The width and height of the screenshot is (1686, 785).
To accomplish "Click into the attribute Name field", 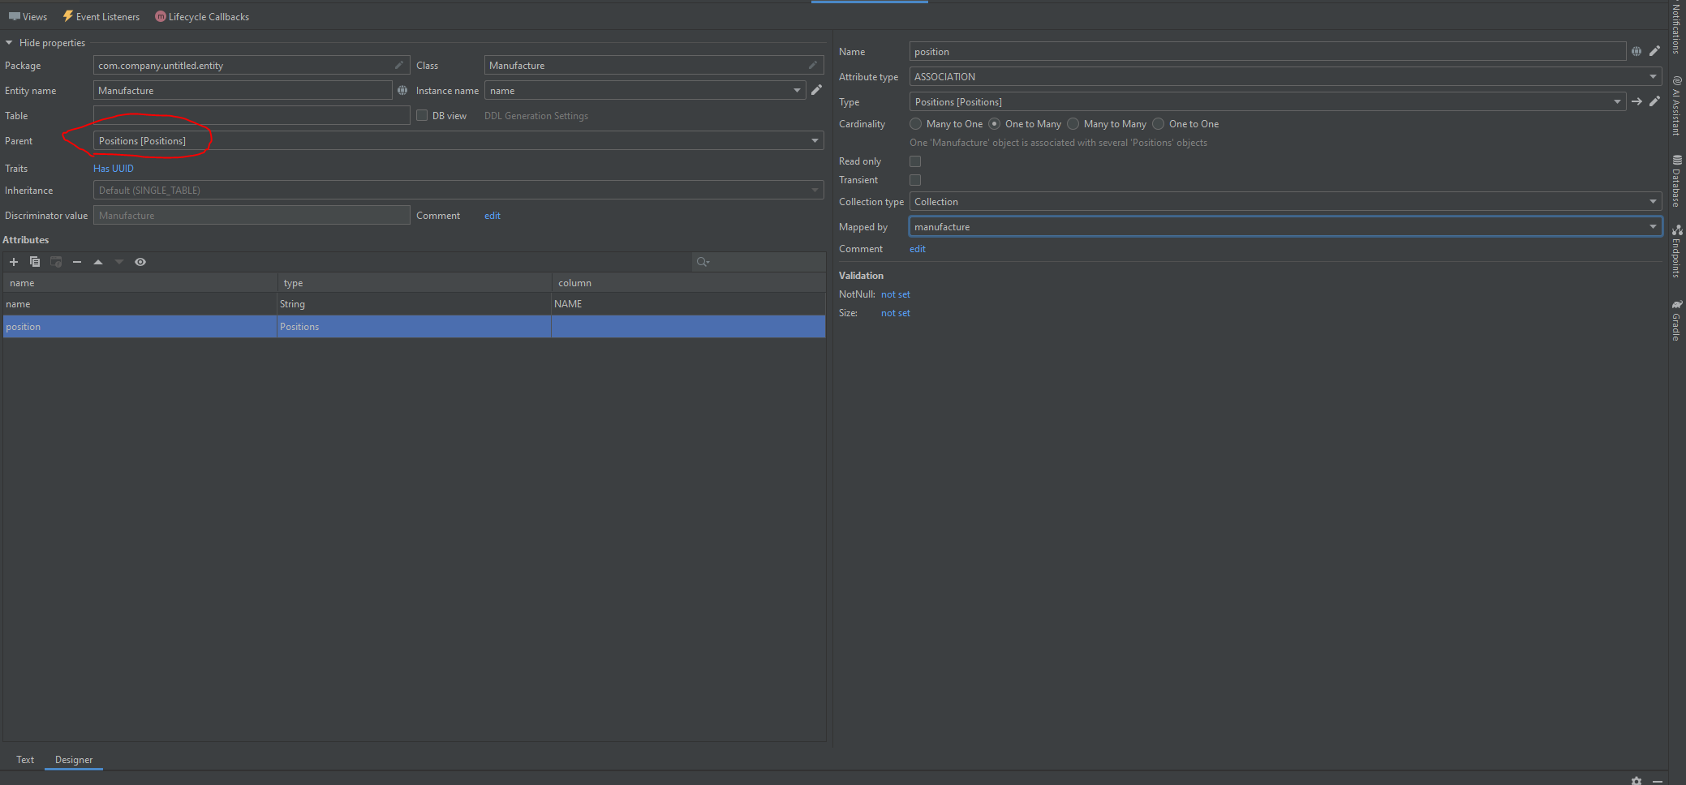I will coord(1267,51).
